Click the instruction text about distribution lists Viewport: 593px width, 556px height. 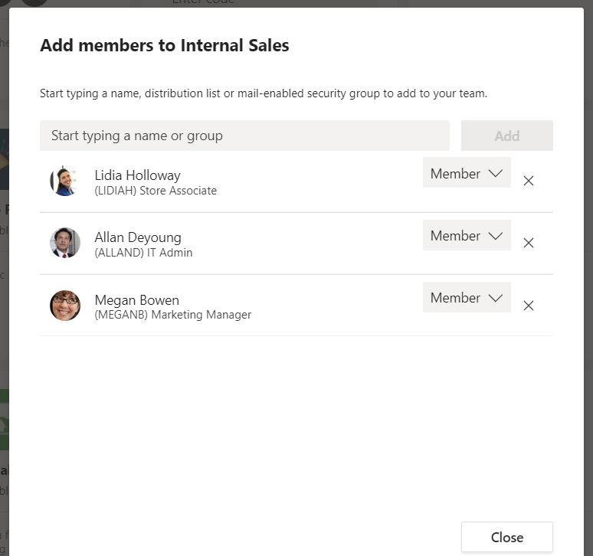264,93
